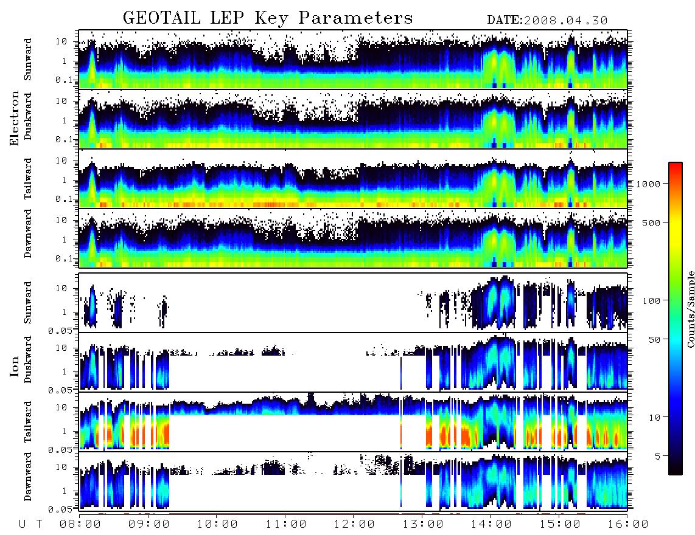Click the Ion "Tailward" panel label

[28, 422]
